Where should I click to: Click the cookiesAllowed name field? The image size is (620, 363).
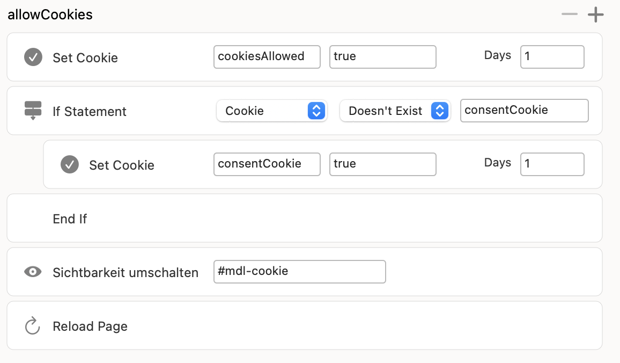pos(267,56)
